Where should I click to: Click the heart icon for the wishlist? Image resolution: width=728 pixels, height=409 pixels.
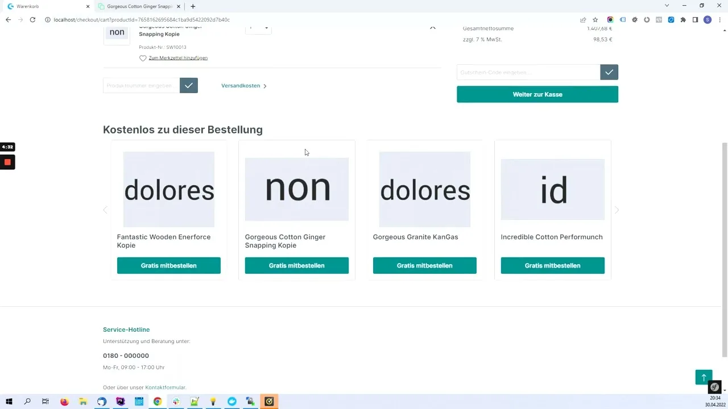[143, 58]
